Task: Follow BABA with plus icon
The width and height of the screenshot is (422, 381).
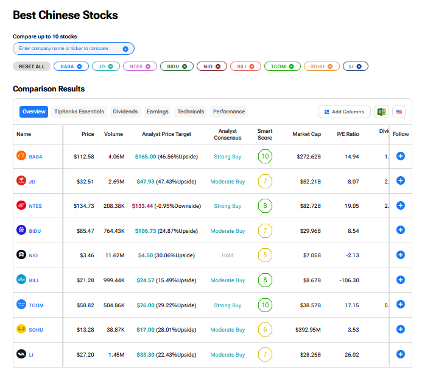Action: pos(401,156)
